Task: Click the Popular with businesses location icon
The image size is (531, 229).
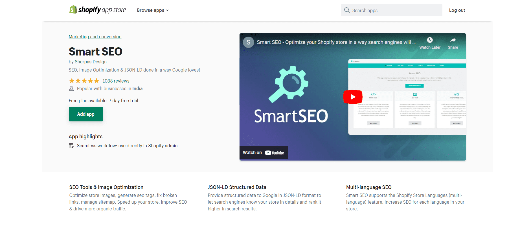Action: coord(71,88)
